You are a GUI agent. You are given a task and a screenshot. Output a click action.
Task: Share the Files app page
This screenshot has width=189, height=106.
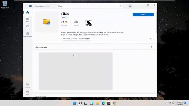[151, 39]
